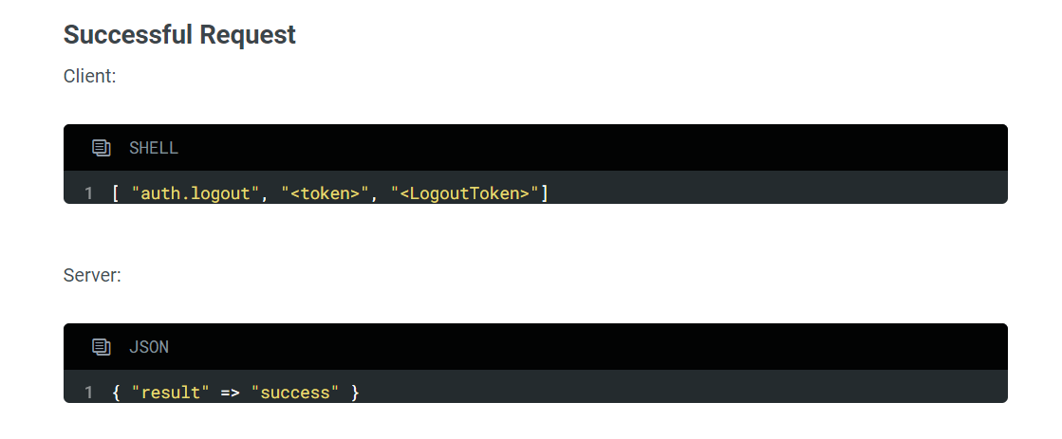
Task: Click the Server: label text
Action: coord(92,275)
